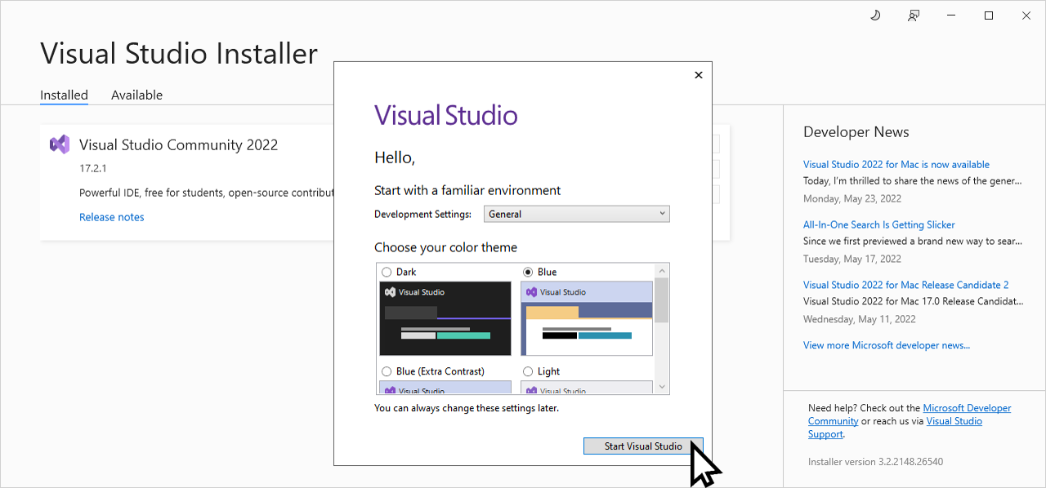Click the theme list scroll up arrow

[x=662, y=271]
